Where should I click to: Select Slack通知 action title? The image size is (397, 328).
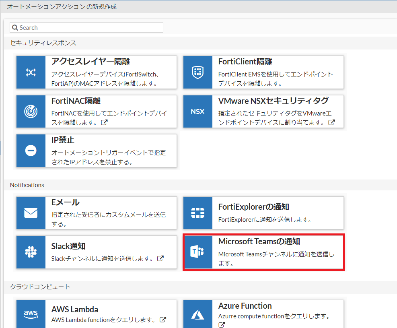(x=68, y=246)
